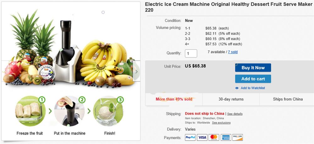Select the 'More than 49% sold' section
This screenshot has width=314, height=144.
pyautogui.click(x=174, y=99)
